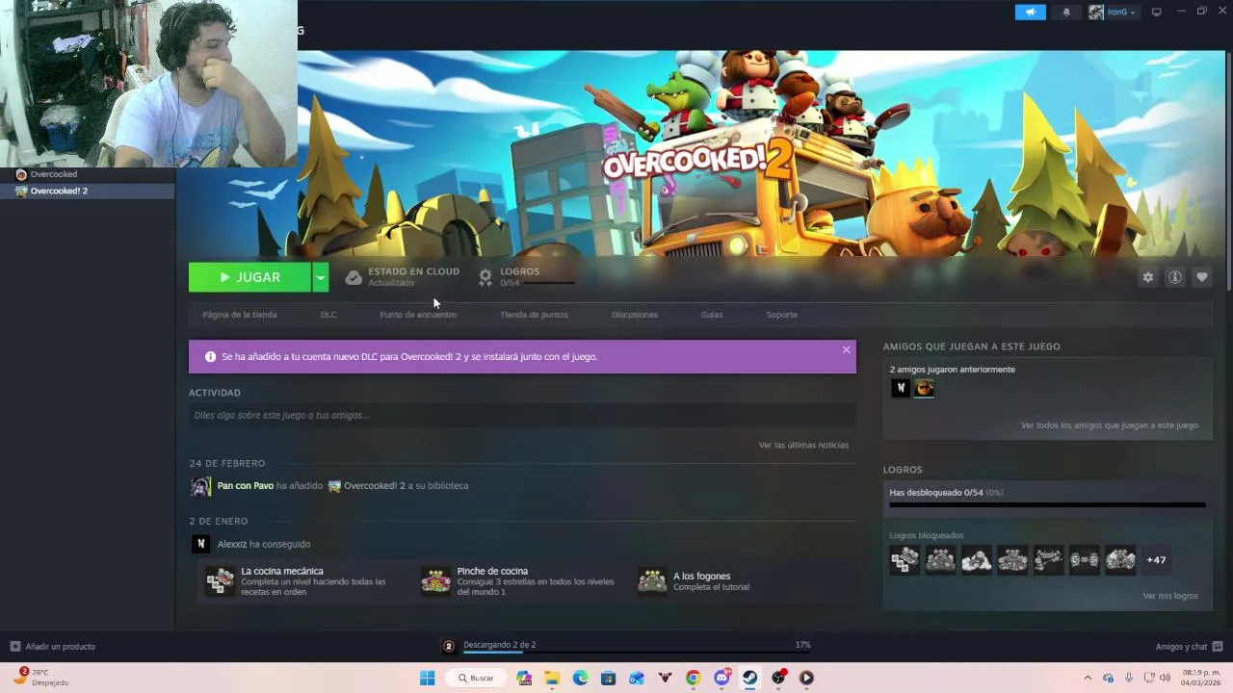Viewport: 1233px width, 693px height.
Task: Open A los fogones achievement
Action: click(695, 580)
